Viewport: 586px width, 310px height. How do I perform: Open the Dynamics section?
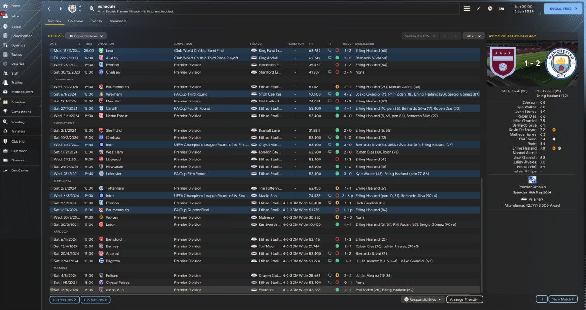tap(18, 45)
